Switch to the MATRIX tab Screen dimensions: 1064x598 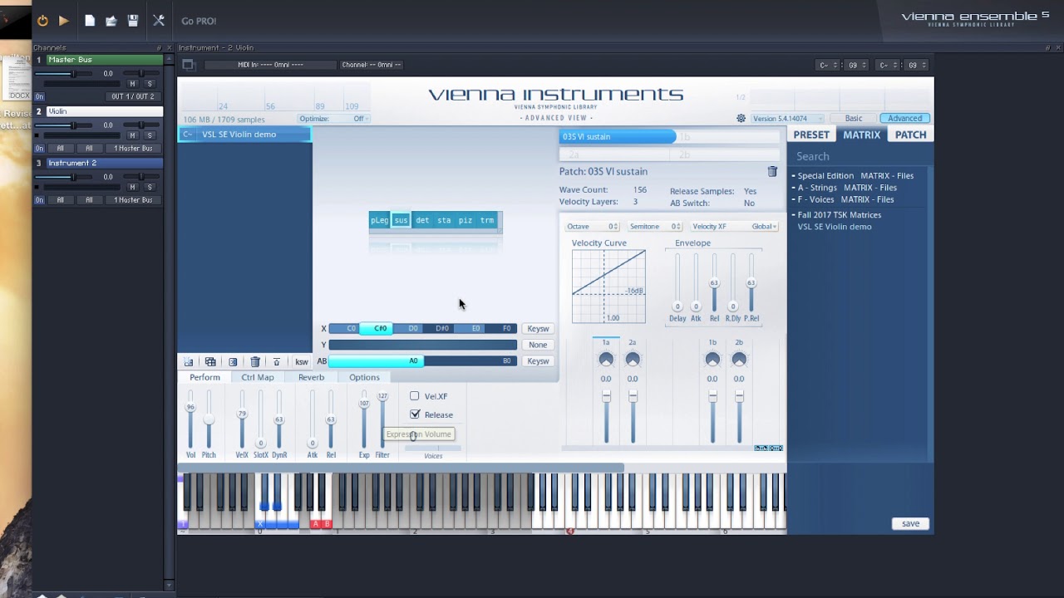click(861, 135)
